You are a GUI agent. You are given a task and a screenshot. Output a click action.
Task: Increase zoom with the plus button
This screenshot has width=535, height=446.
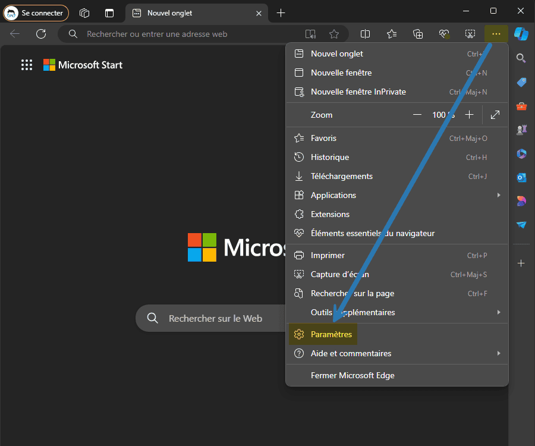pos(469,115)
